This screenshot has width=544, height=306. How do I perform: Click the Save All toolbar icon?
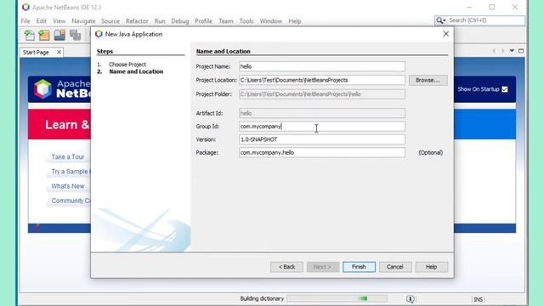(x=75, y=35)
